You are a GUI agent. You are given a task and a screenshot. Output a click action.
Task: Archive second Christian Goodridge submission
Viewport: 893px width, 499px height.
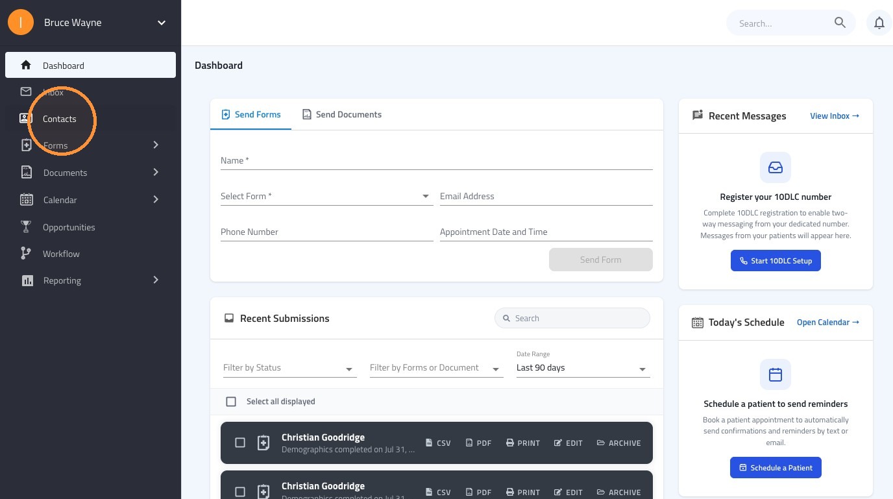(x=618, y=492)
